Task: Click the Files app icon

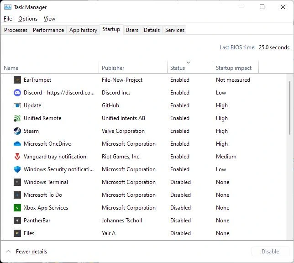Action: coord(17,233)
